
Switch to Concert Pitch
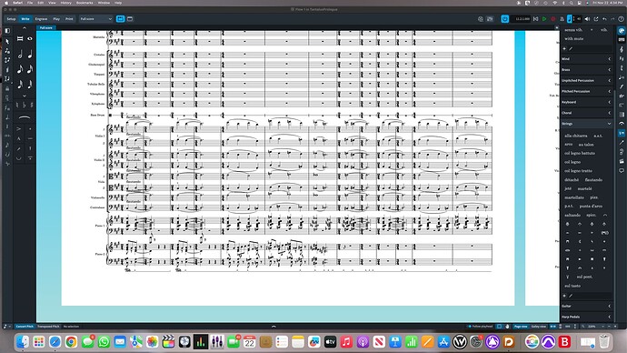click(x=25, y=327)
